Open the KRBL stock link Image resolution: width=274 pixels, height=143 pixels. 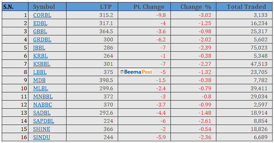[x=40, y=56]
